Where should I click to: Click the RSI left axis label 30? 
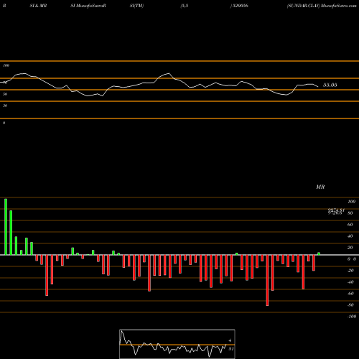click(x=5, y=106)
